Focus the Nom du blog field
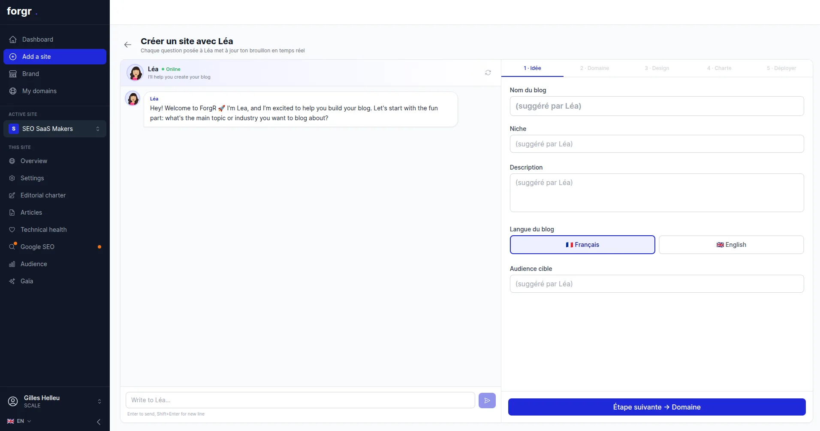This screenshot has height=431, width=820. [657, 106]
